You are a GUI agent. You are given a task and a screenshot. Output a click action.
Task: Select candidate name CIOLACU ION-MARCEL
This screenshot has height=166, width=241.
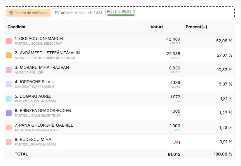[40, 39]
